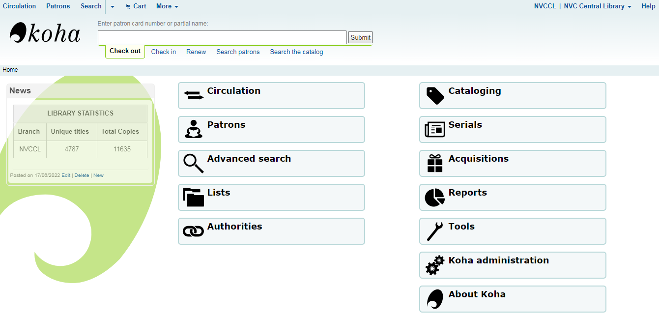The width and height of the screenshot is (659, 316).
Task: Click the Cataloging tag icon
Action: pos(435,95)
